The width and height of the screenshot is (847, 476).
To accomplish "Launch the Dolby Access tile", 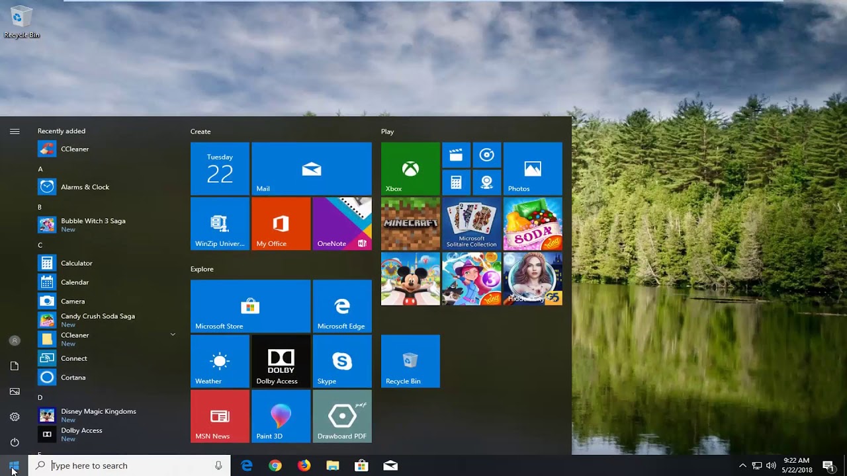I will tap(281, 361).
